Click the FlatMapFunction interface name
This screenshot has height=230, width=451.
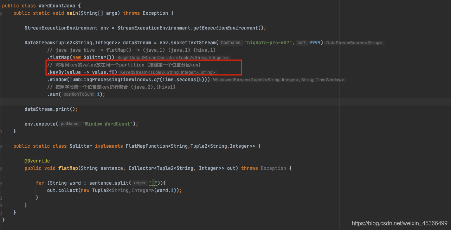(147, 146)
